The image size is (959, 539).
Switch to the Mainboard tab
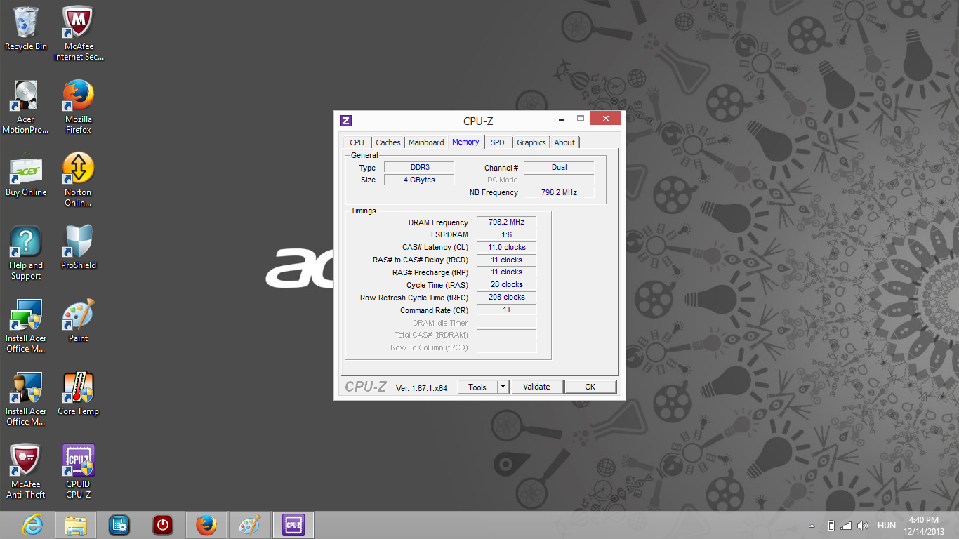426,142
